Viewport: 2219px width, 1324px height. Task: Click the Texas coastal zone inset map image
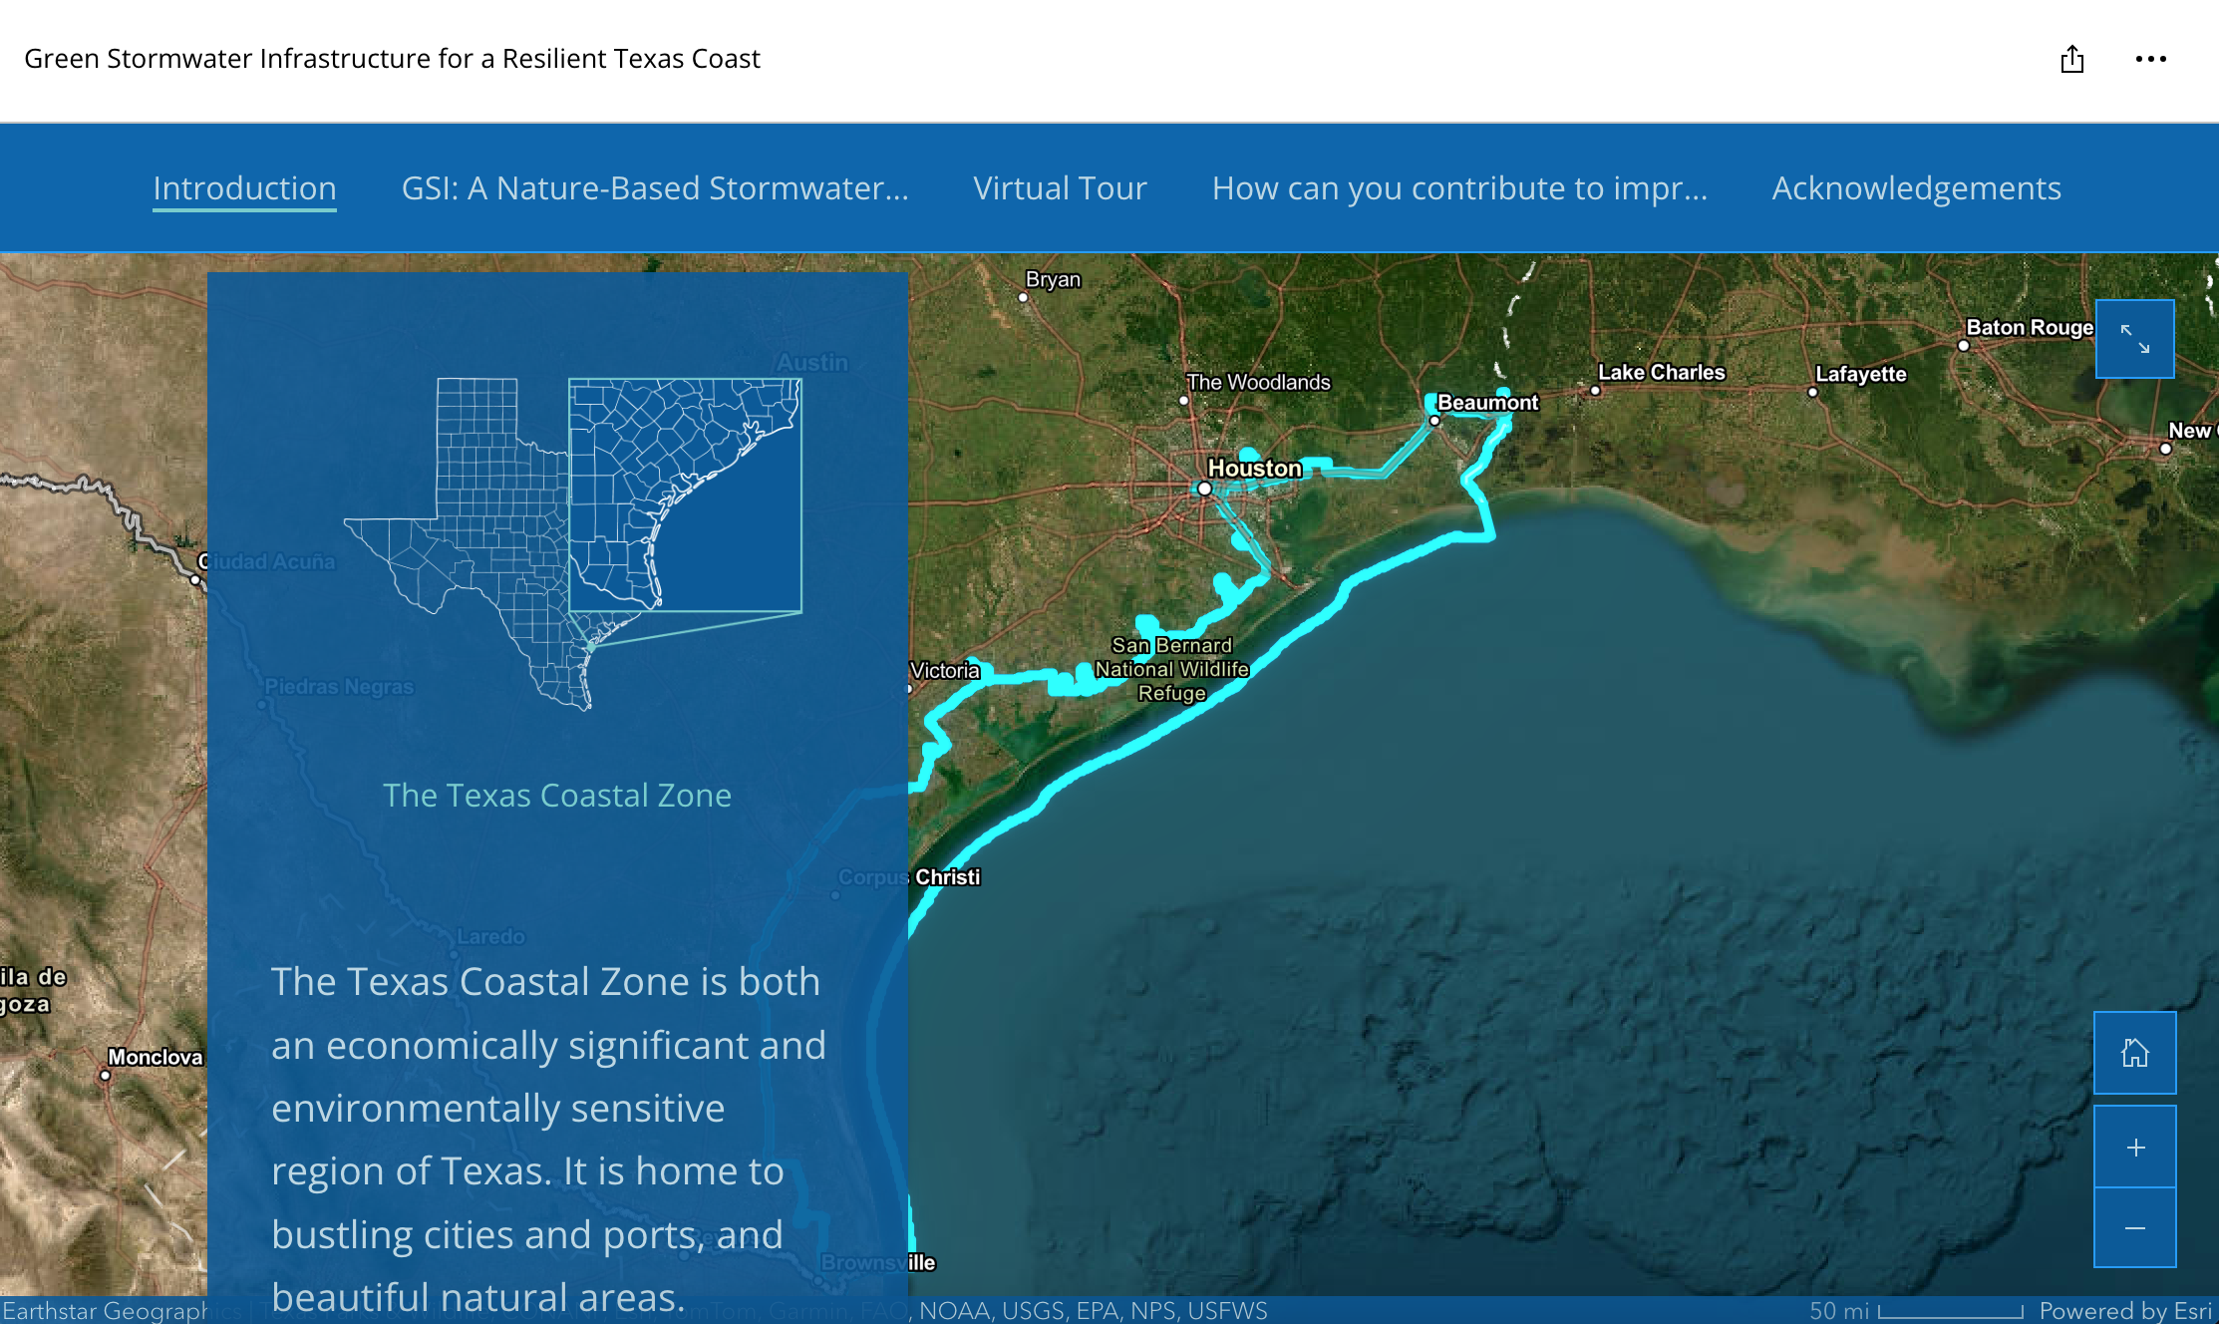point(573,543)
